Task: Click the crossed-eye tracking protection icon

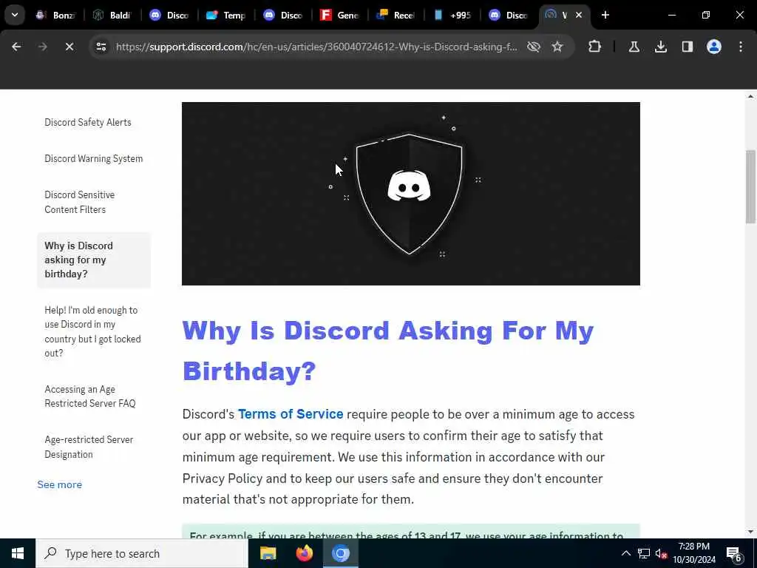Action: click(534, 47)
